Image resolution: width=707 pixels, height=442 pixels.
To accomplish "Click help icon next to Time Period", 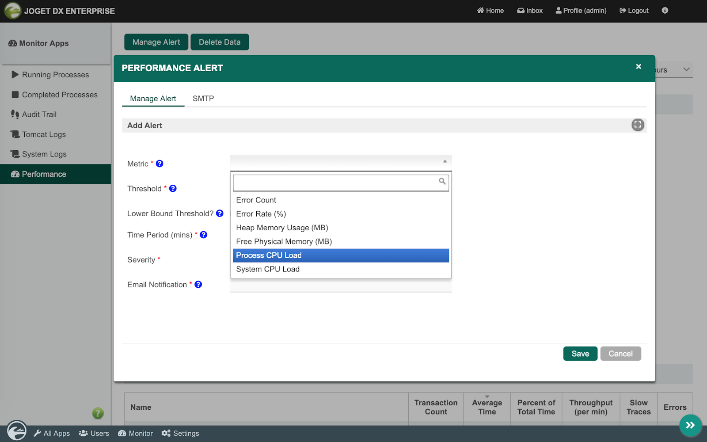I will (204, 235).
